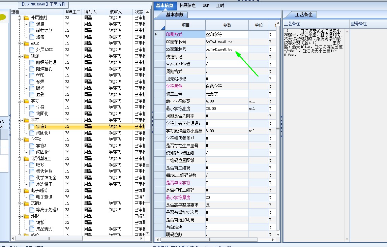Open the BOM tab
Screen dimensions: 387x247
[x=206, y=6]
